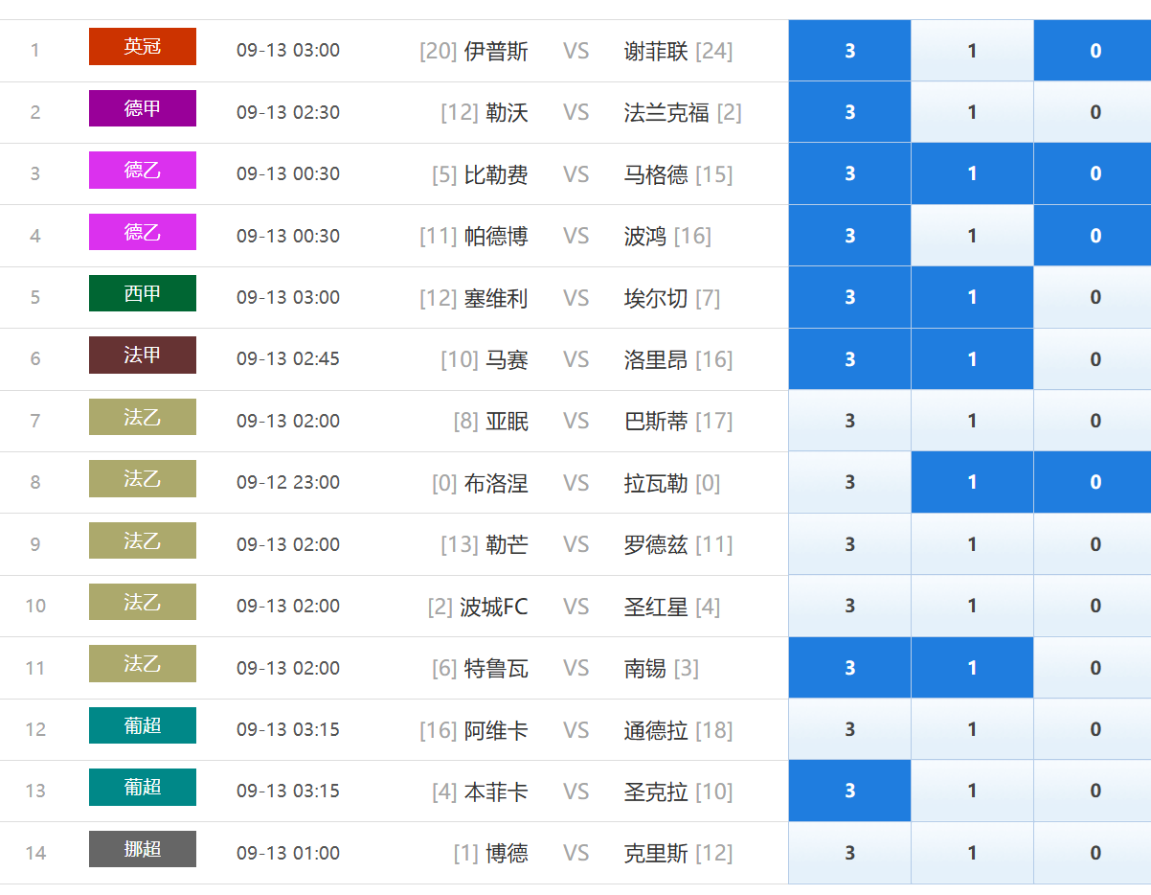Open home team 勒沃
Viewport: 1151px width, 895px height.
pos(507,112)
